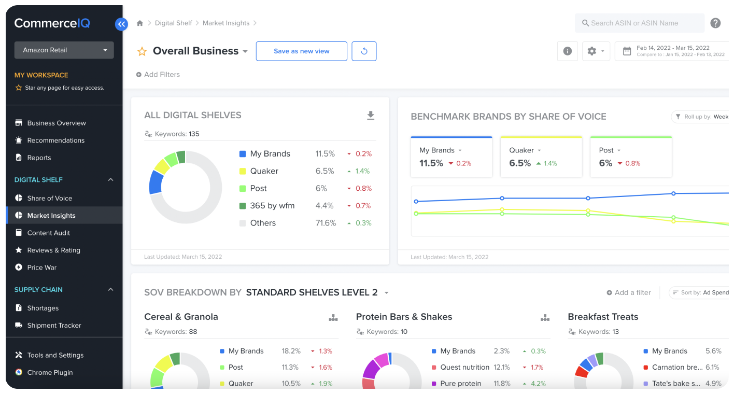Open the settings gear dropdown
Screen dimensions: 734x394
(x=596, y=51)
